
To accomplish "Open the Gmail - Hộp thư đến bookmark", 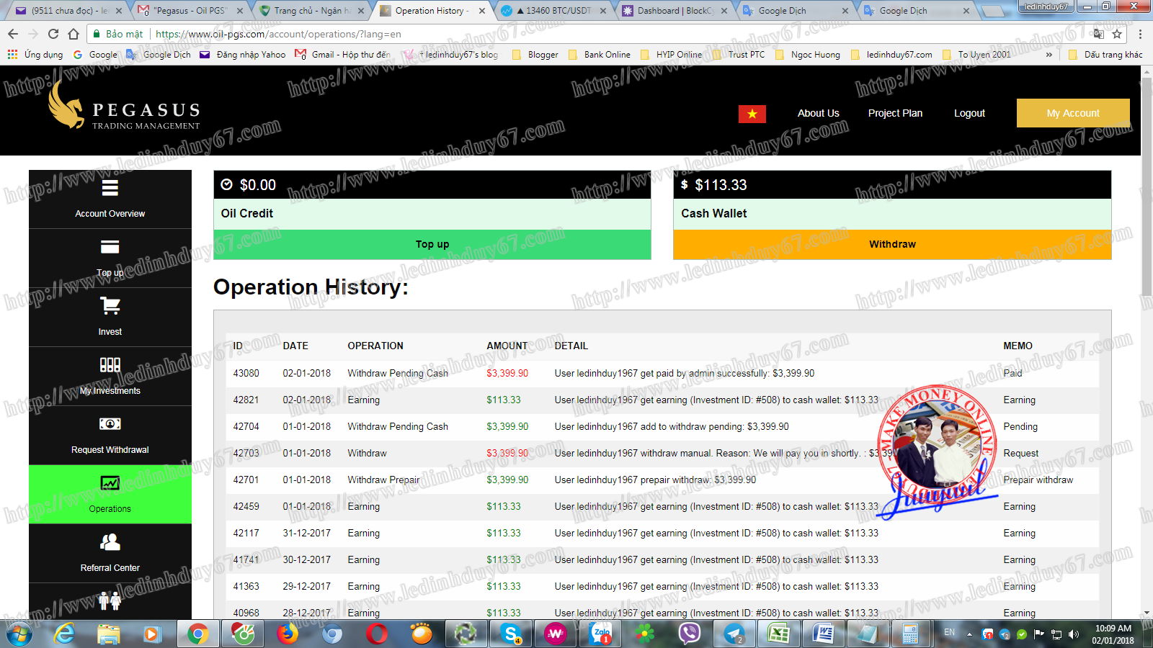I will click(343, 55).
